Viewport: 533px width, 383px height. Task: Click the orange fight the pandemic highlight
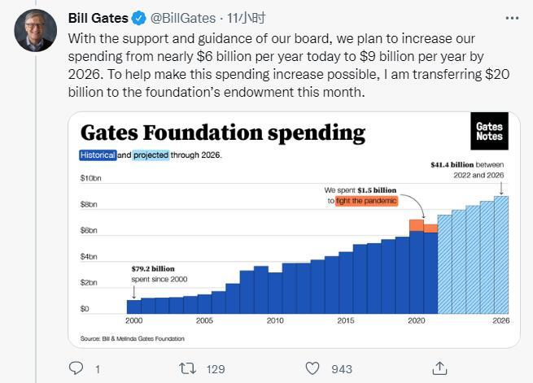tap(366, 200)
